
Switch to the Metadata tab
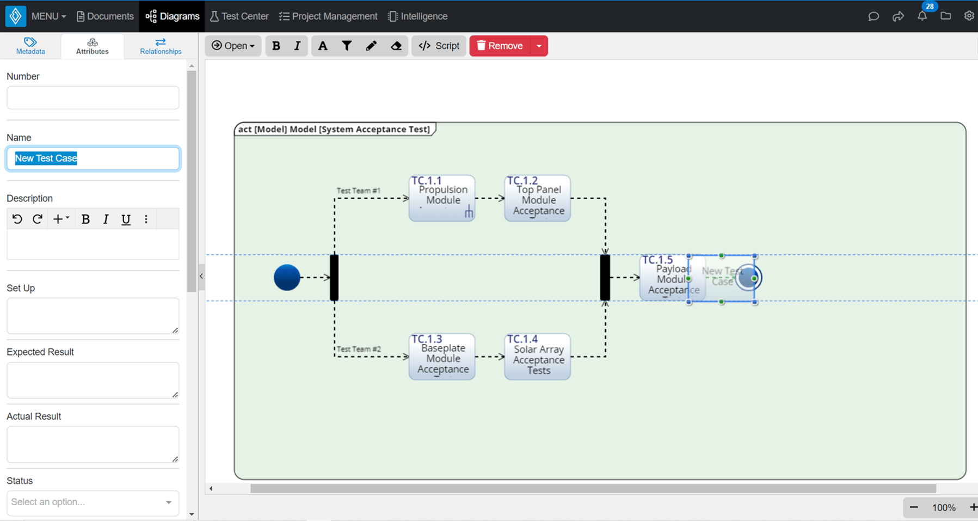[x=30, y=46]
